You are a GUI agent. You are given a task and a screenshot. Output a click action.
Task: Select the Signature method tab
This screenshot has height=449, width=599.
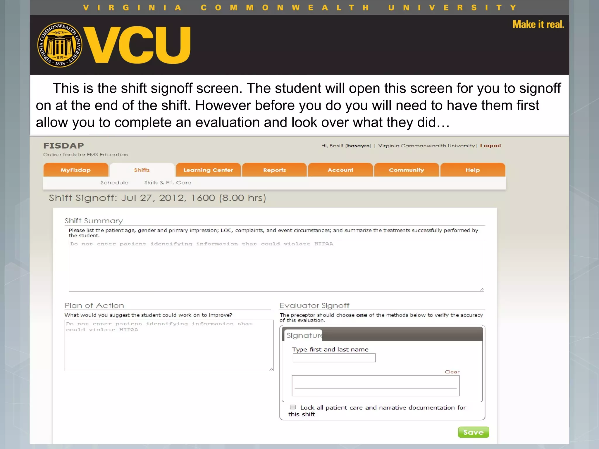tap(304, 335)
